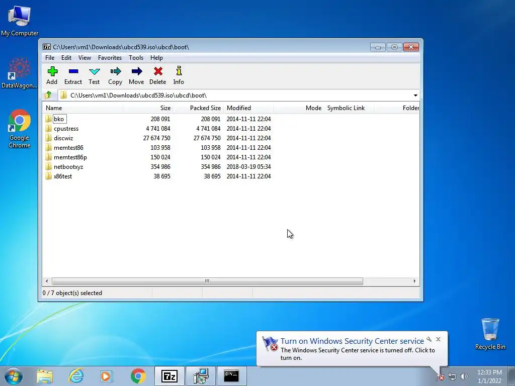
Task: Open the Windows Start menu
Action: 14,376
